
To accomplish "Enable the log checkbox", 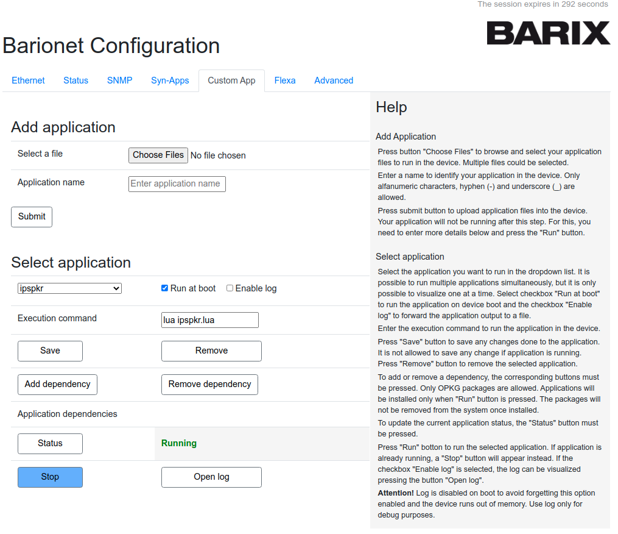I will coord(230,288).
